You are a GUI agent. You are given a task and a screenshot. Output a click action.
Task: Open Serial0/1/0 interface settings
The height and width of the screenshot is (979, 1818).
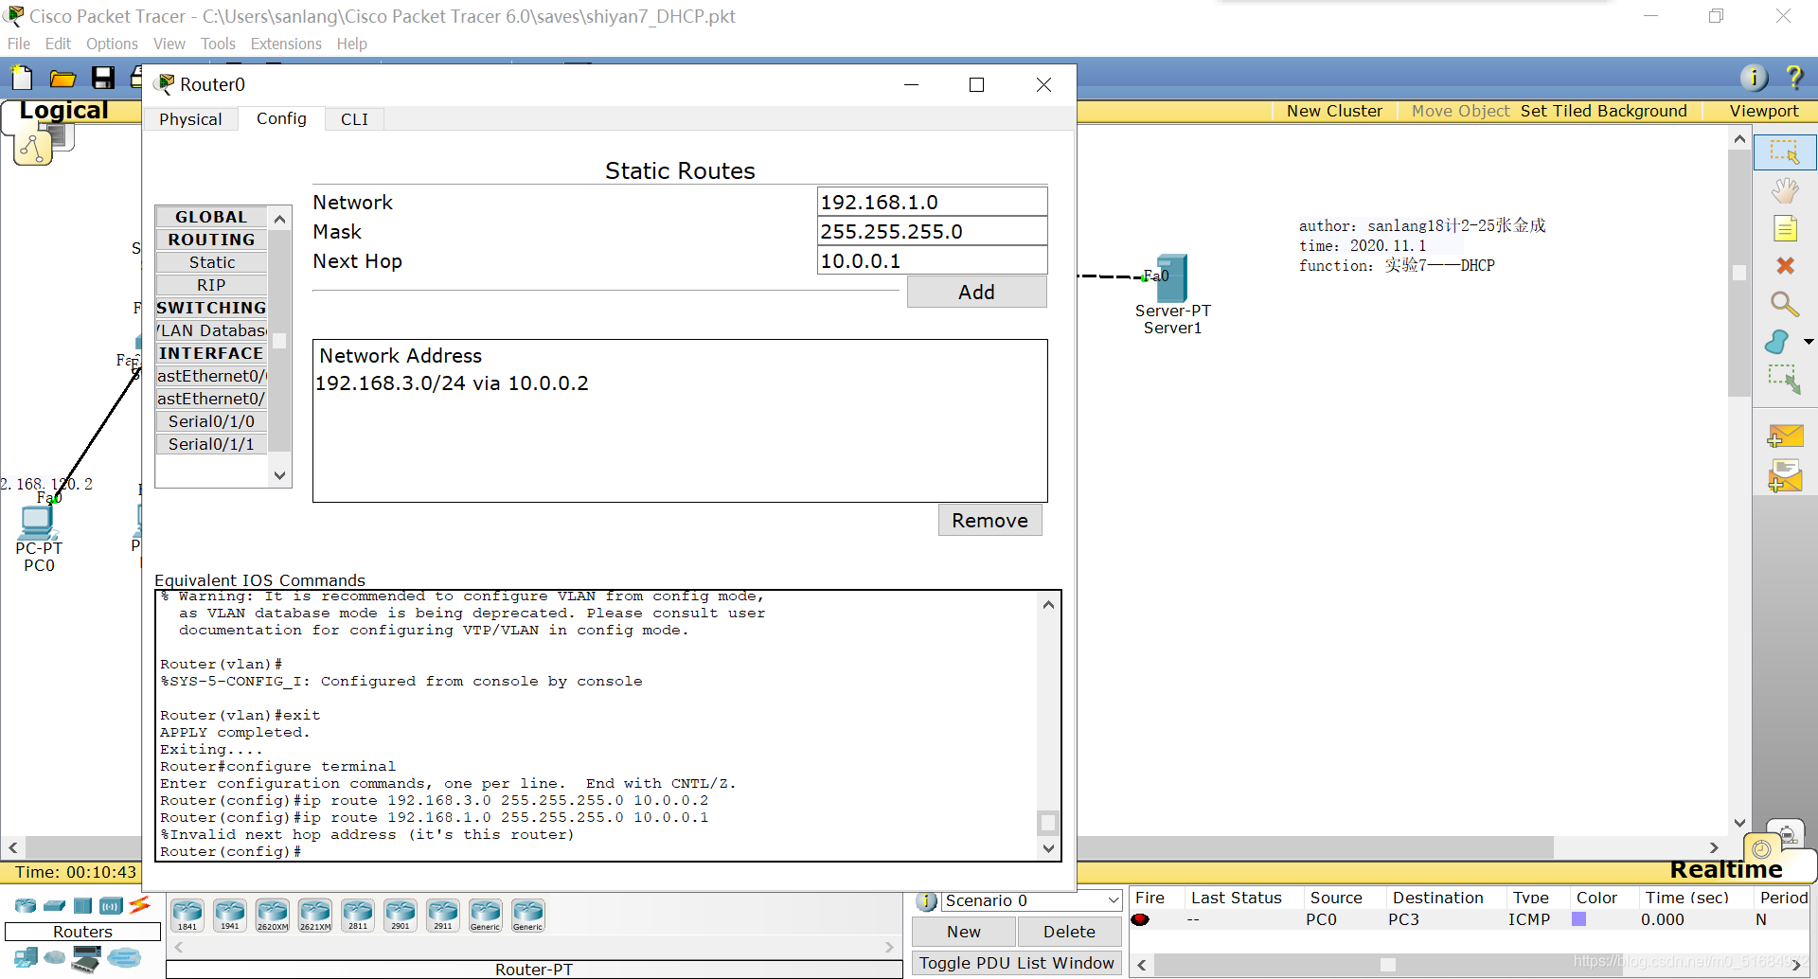[211, 421]
